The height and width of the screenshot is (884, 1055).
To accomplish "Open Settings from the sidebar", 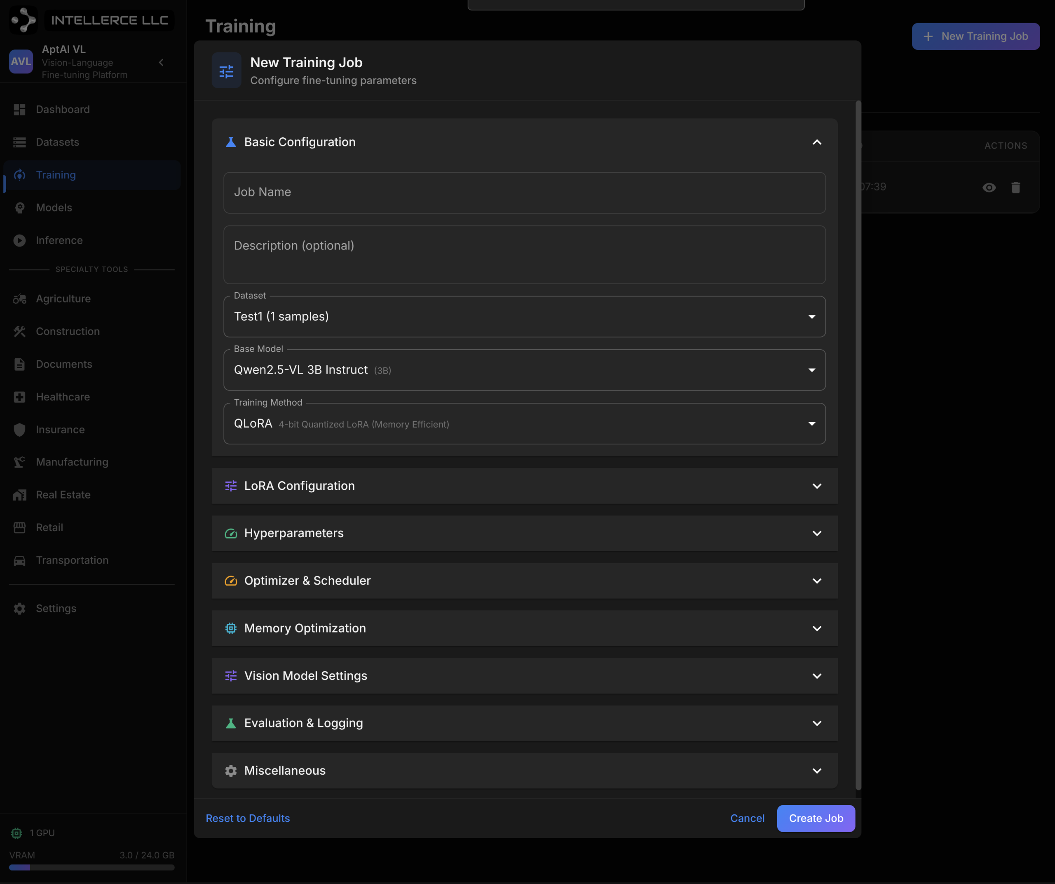I will click(92, 608).
